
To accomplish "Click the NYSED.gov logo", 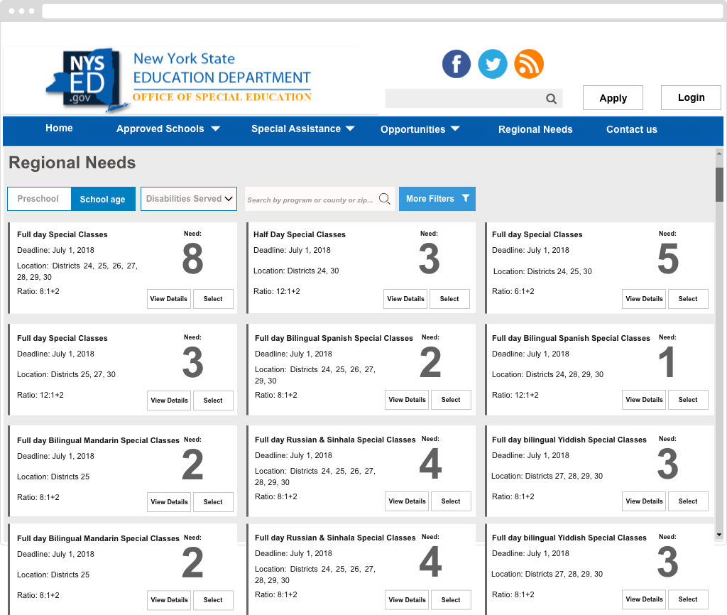I will tap(87, 80).
